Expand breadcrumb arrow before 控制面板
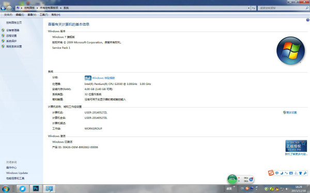This screenshot has width=310, height=193. tap(22, 8)
